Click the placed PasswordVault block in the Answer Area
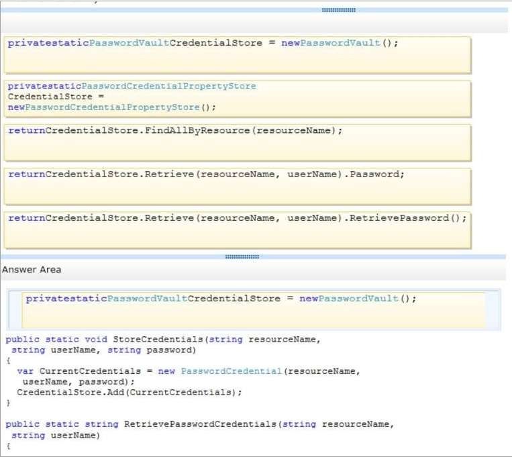The image size is (512, 457). point(254,309)
